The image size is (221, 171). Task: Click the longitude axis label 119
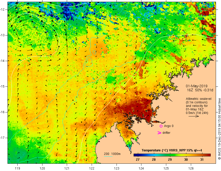coord(18,168)
